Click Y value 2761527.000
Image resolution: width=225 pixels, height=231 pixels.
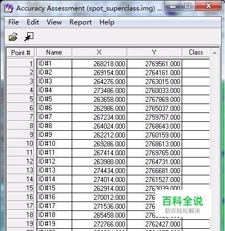coord(154,179)
